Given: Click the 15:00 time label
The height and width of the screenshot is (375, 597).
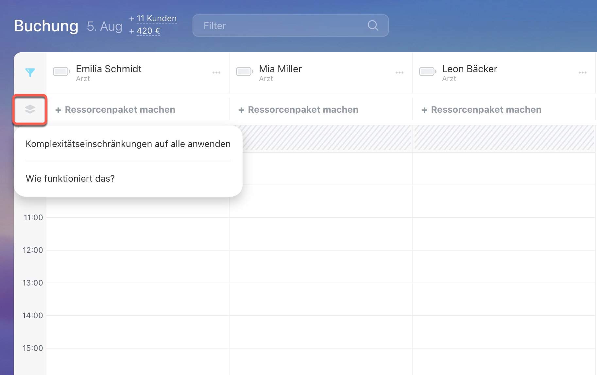Looking at the screenshot, I should tap(33, 348).
